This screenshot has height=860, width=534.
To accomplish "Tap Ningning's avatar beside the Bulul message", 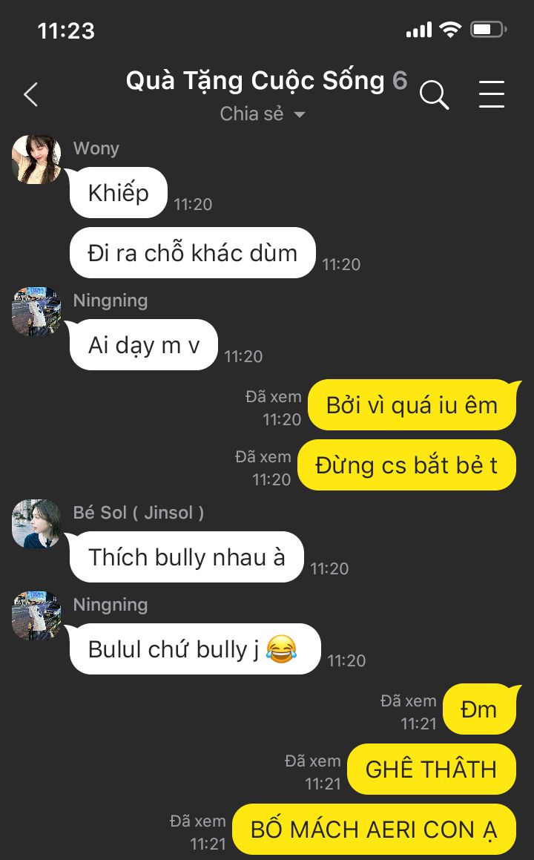I will click(36, 615).
